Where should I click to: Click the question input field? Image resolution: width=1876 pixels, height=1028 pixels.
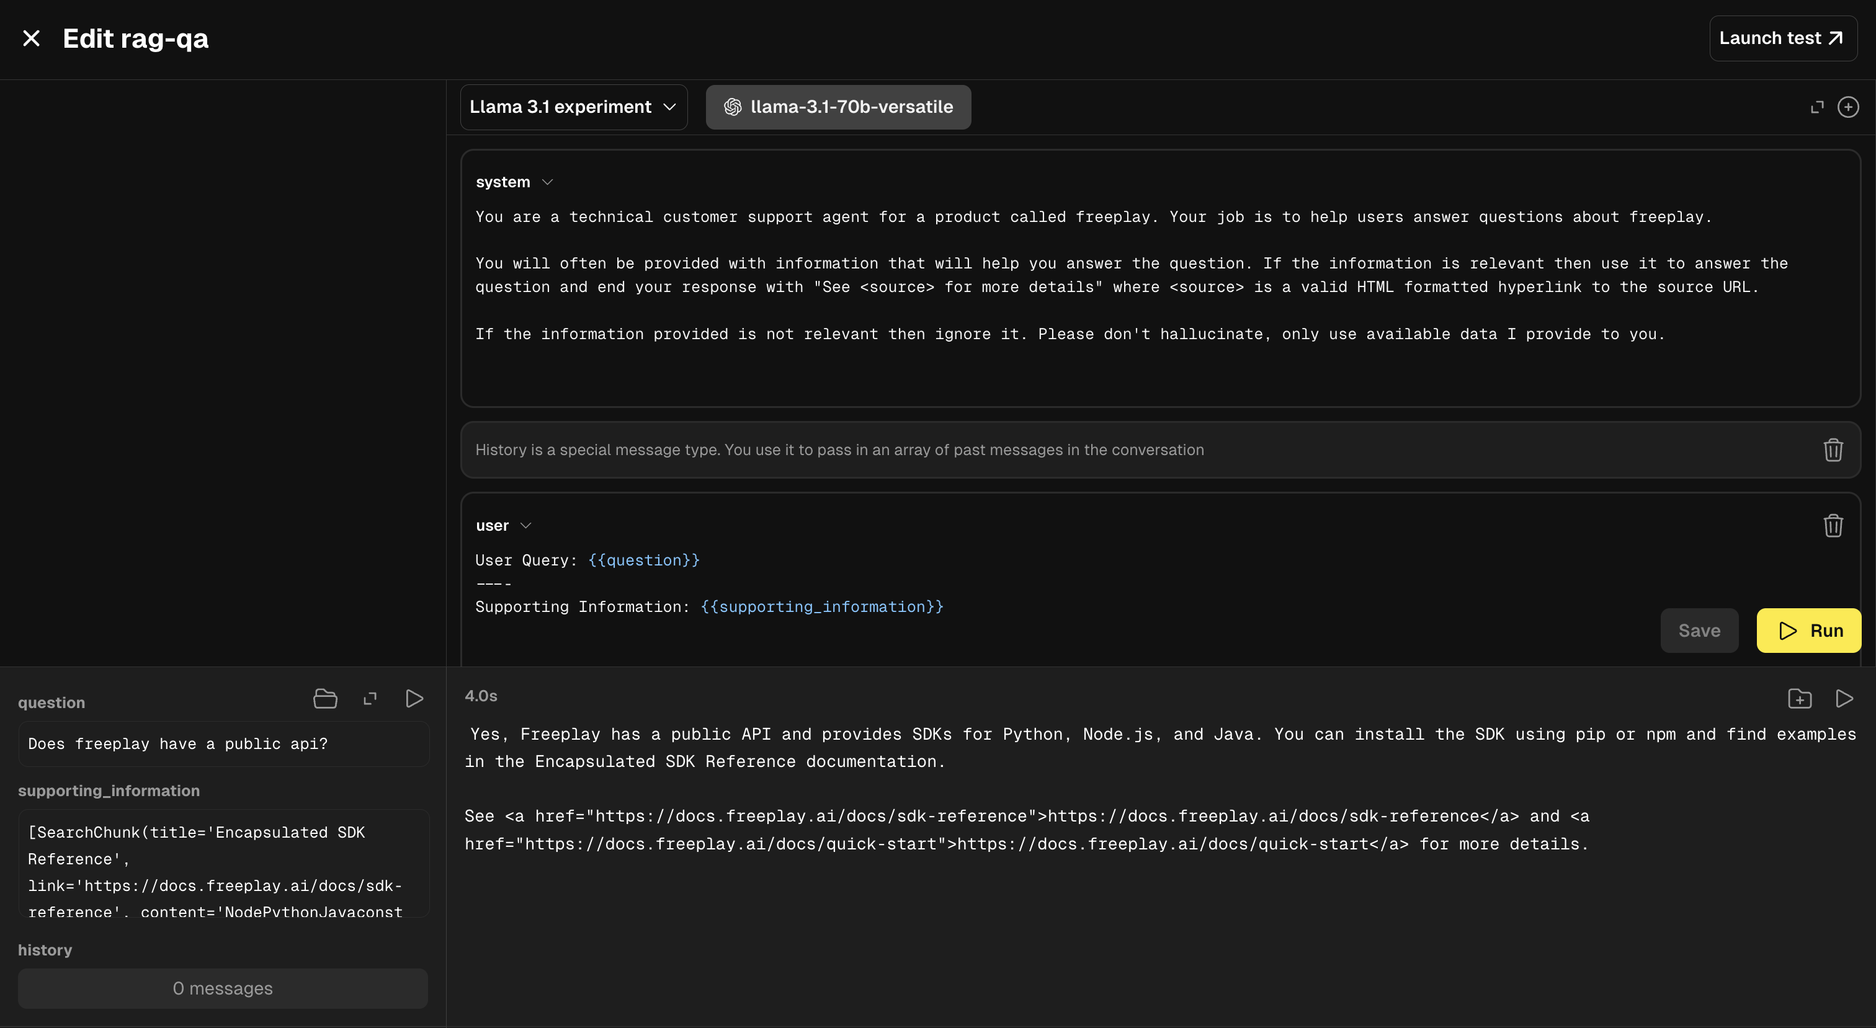click(223, 743)
